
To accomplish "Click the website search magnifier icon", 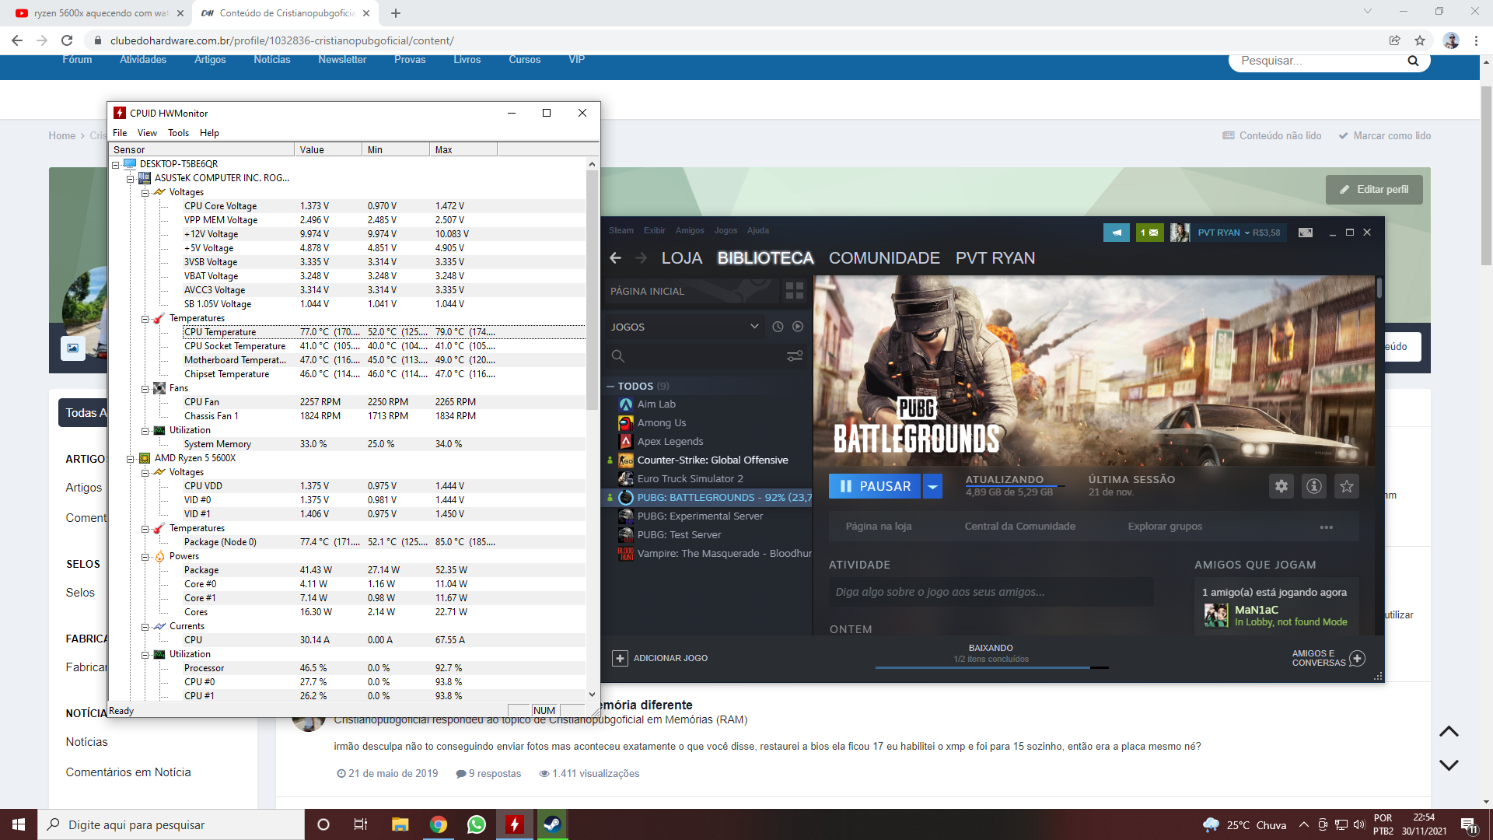I will (x=1413, y=61).
